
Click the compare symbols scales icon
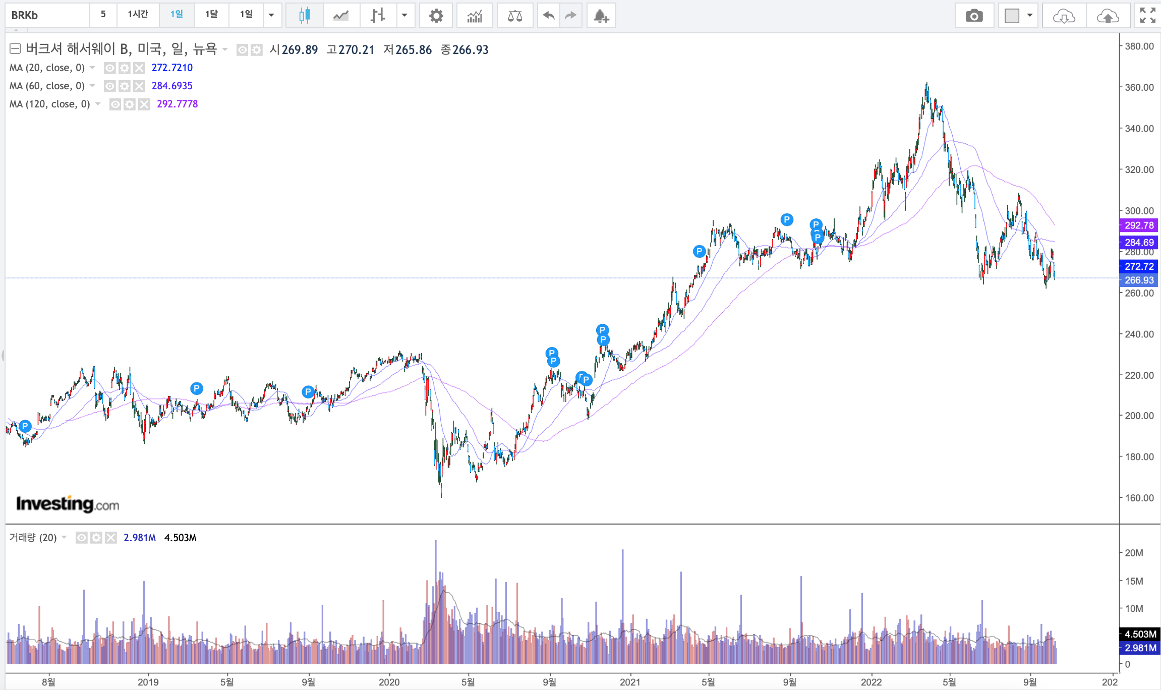514,16
